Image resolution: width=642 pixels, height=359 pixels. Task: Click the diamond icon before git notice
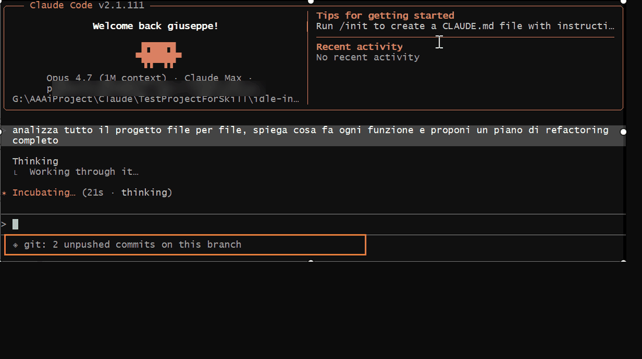click(x=15, y=245)
